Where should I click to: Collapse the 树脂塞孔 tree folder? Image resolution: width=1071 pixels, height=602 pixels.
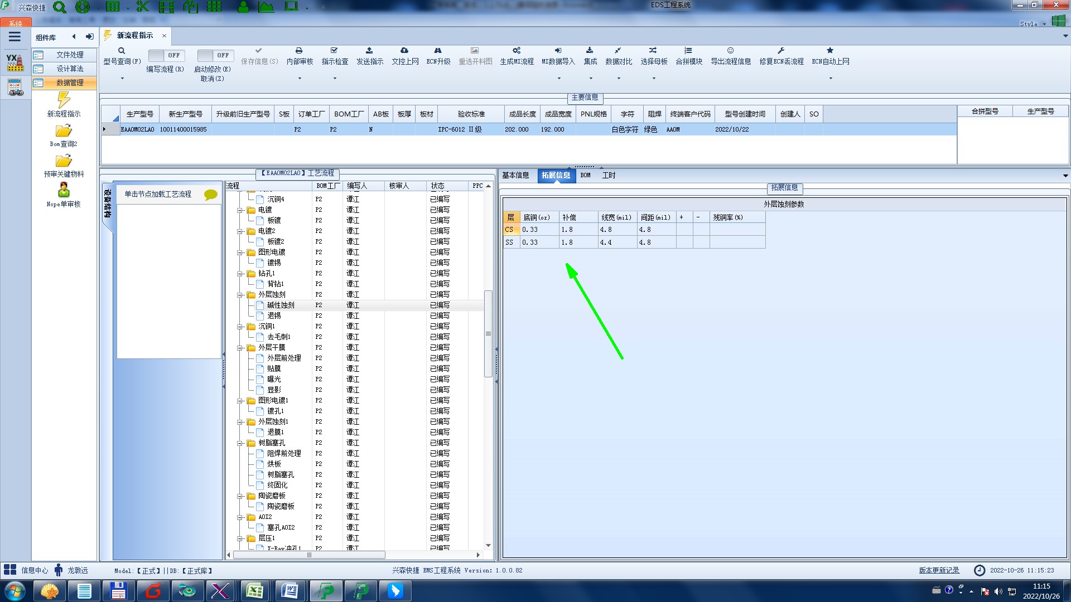(x=240, y=443)
